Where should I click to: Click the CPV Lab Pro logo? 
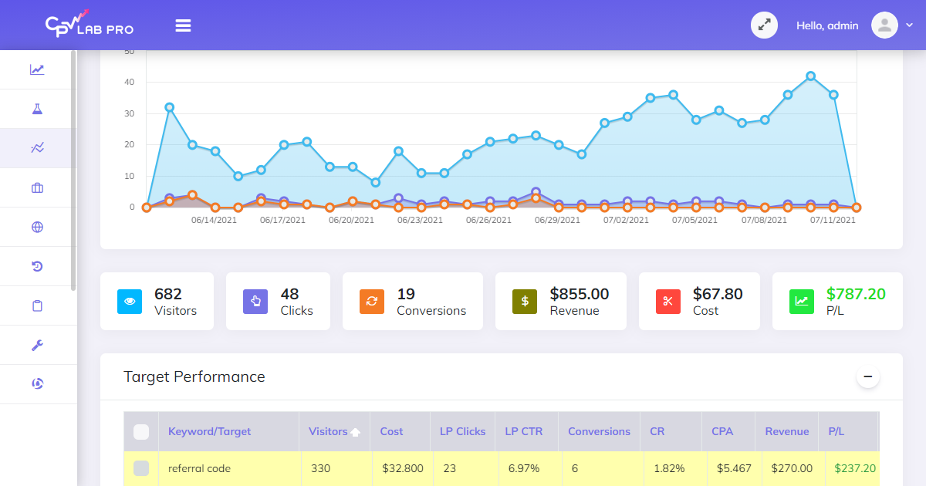pyautogui.click(x=89, y=25)
